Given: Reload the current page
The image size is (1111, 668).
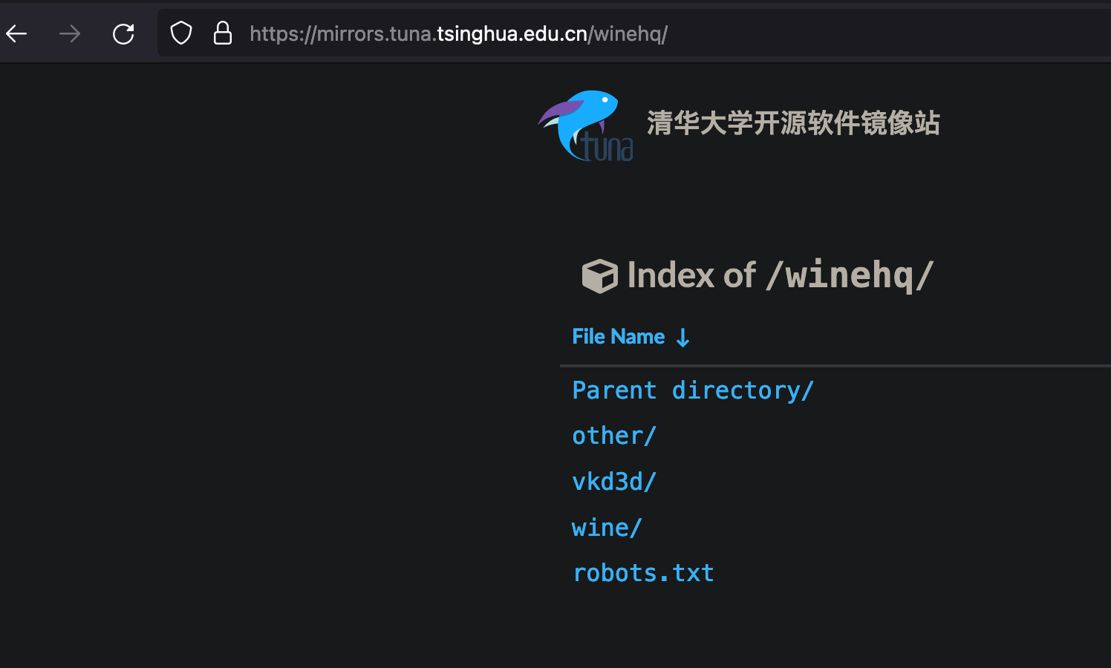Looking at the screenshot, I should [x=123, y=33].
